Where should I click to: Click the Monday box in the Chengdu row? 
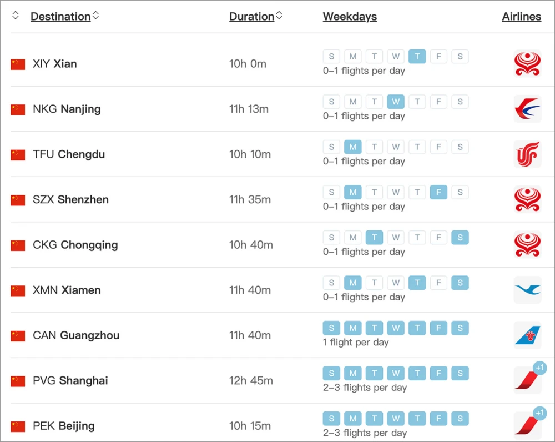click(353, 147)
